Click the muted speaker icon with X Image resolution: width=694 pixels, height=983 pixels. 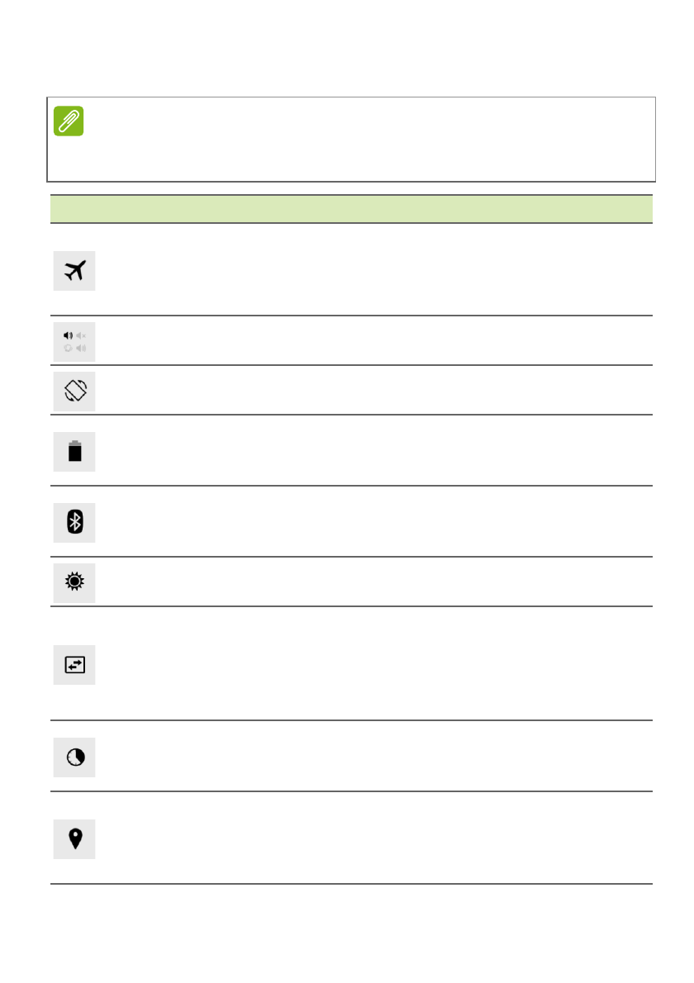click(81, 335)
